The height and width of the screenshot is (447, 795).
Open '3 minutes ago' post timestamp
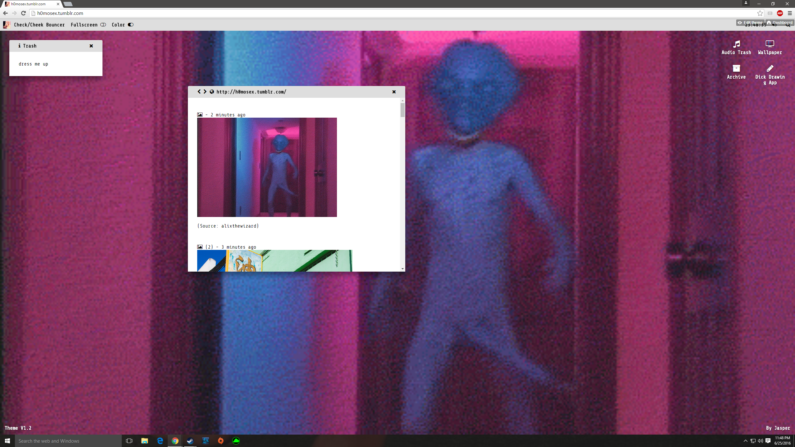point(238,247)
